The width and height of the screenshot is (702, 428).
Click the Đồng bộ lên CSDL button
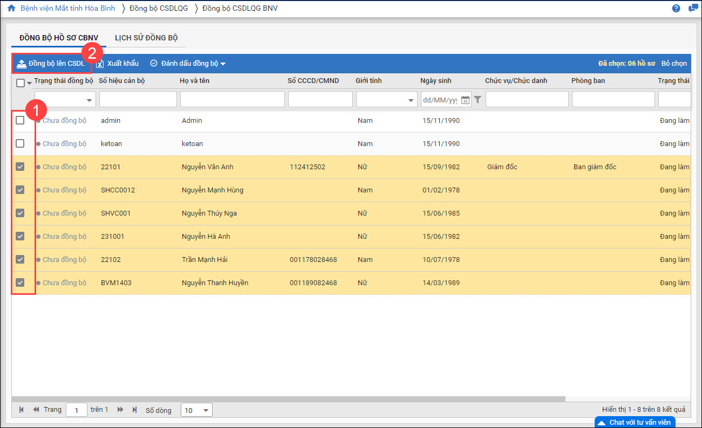(51, 64)
